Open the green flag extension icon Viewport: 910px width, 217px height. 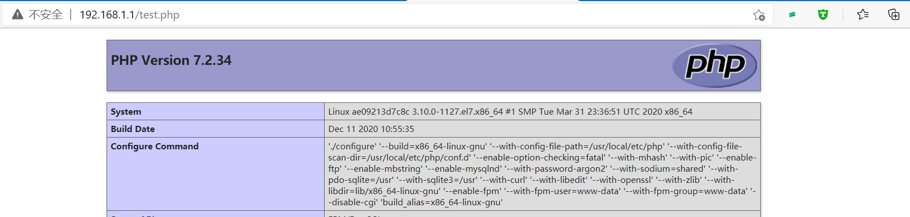tap(792, 15)
